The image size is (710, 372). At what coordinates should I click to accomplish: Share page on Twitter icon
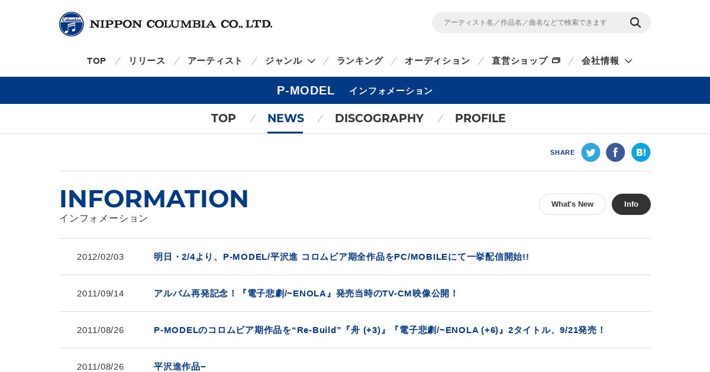pyautogui.click(x=590, y=152)
